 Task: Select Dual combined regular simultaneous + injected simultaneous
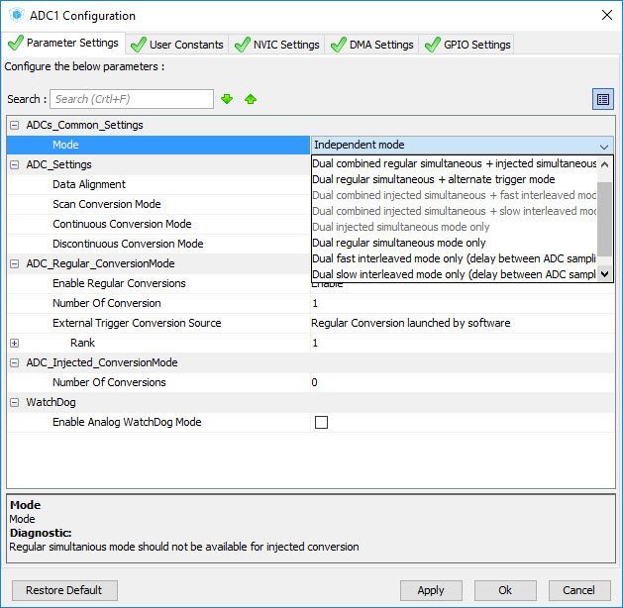tap(455, 163)
